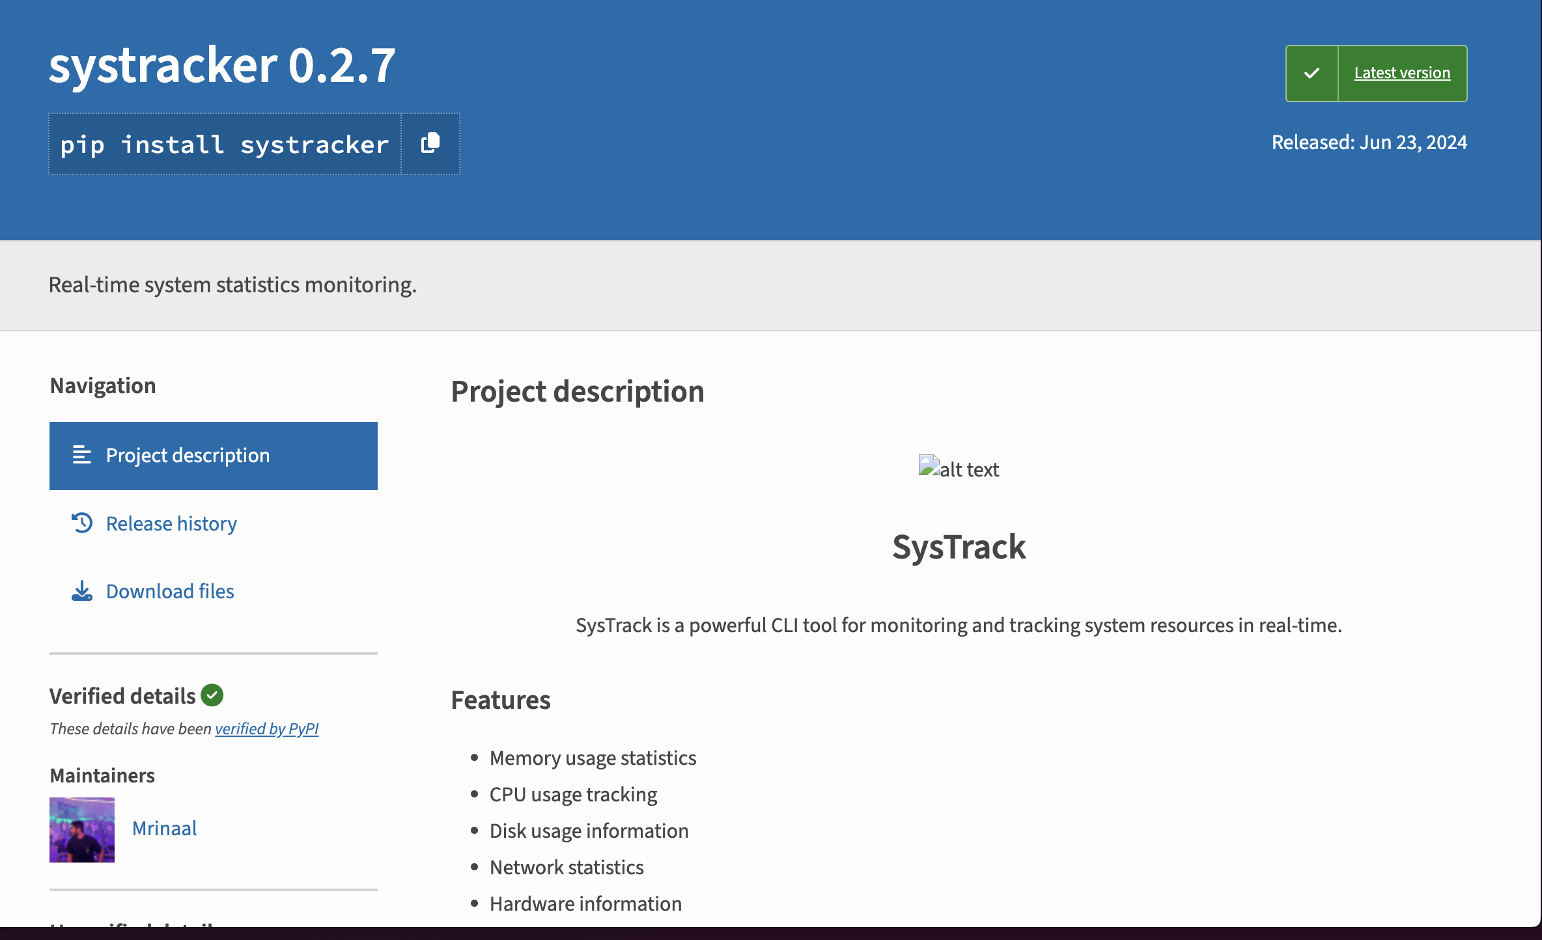Copy pip install command to clipboard
This screenshot has width=1542, height=940.
point(430,144)
